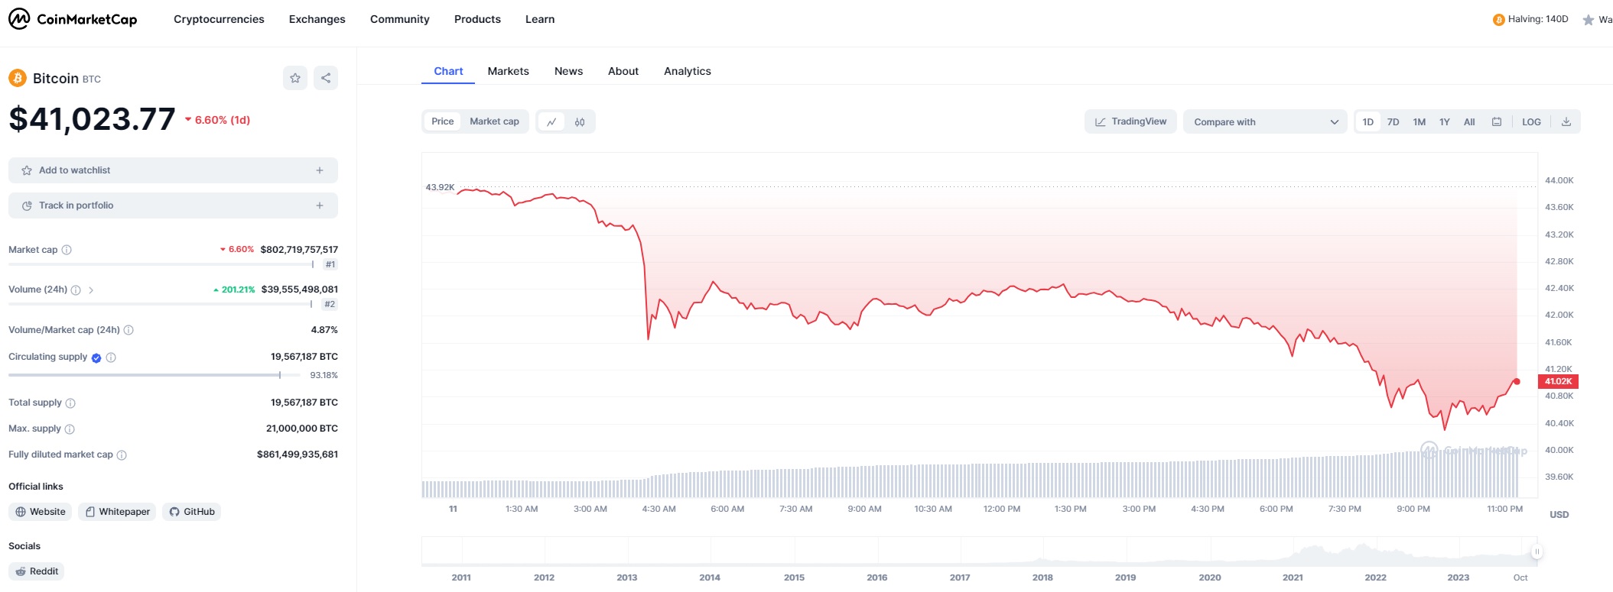Open the Community menu
The image size is (1613, 592).
coord(400,19)
